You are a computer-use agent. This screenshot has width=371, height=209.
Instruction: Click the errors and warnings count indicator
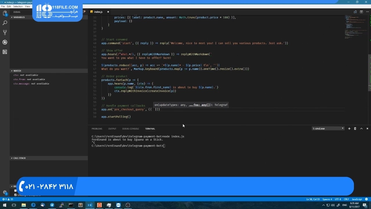[x=8, y=199]
